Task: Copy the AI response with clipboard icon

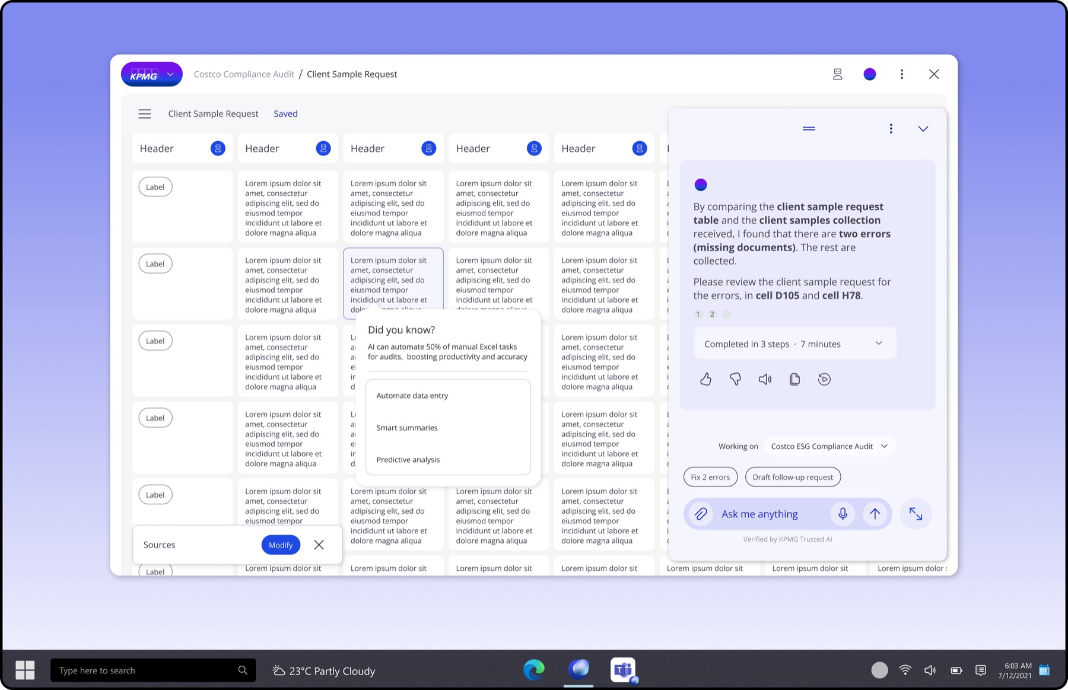Action: [794, 379]
